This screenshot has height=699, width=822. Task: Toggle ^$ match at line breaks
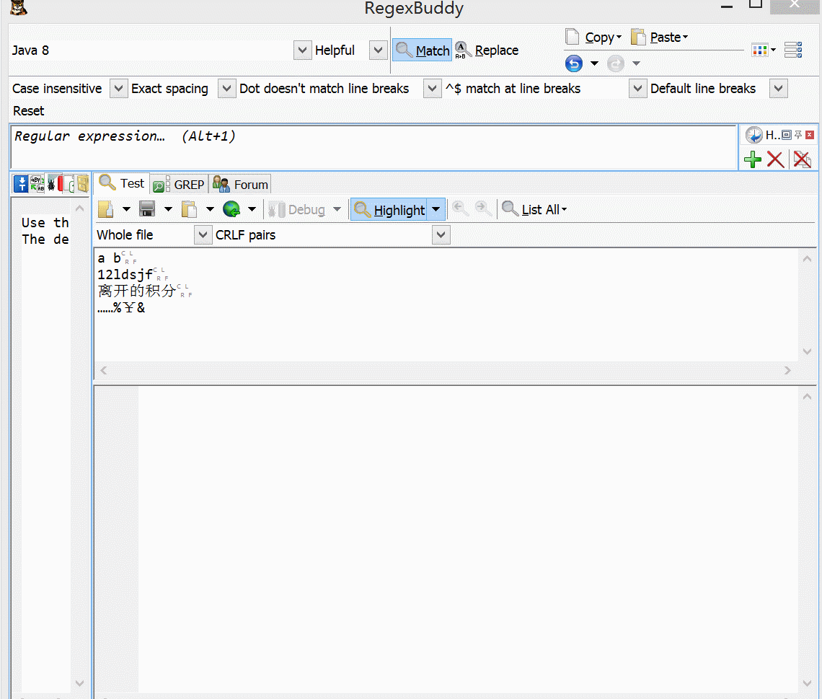(x=513, y=89)
